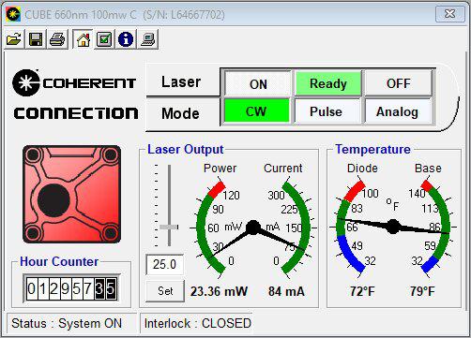
Task: Turn the laser ON
Action: pos(258,83)
